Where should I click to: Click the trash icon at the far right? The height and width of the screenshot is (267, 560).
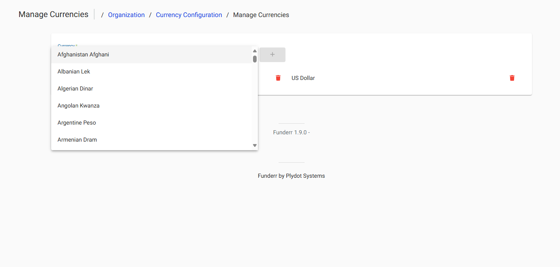click(512, 78)
